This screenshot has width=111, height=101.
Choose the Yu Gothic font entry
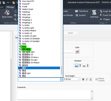click(x=39, y=25)
